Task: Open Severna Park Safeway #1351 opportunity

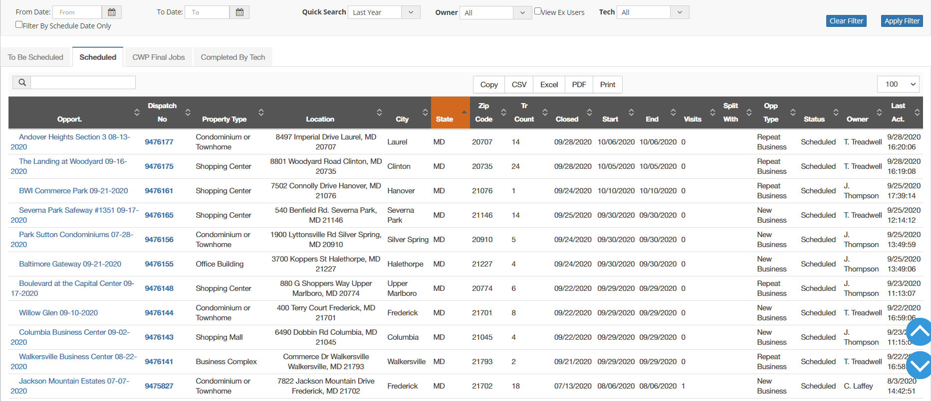Action: click(75, 215)
